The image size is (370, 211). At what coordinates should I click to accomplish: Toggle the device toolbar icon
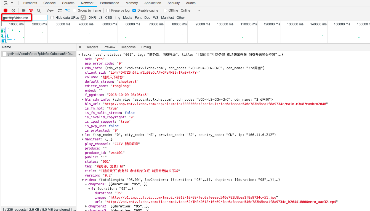pyautogui.click(x=13, y=3)
